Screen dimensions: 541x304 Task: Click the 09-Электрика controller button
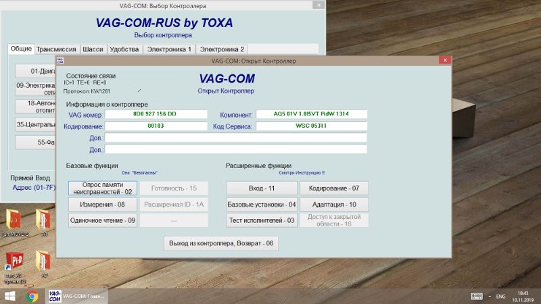pyautogui.click(x=36, y=88)
